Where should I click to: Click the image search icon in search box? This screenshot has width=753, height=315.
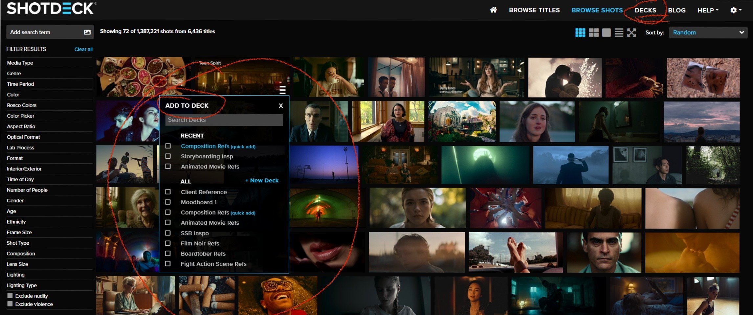point(87,32)
